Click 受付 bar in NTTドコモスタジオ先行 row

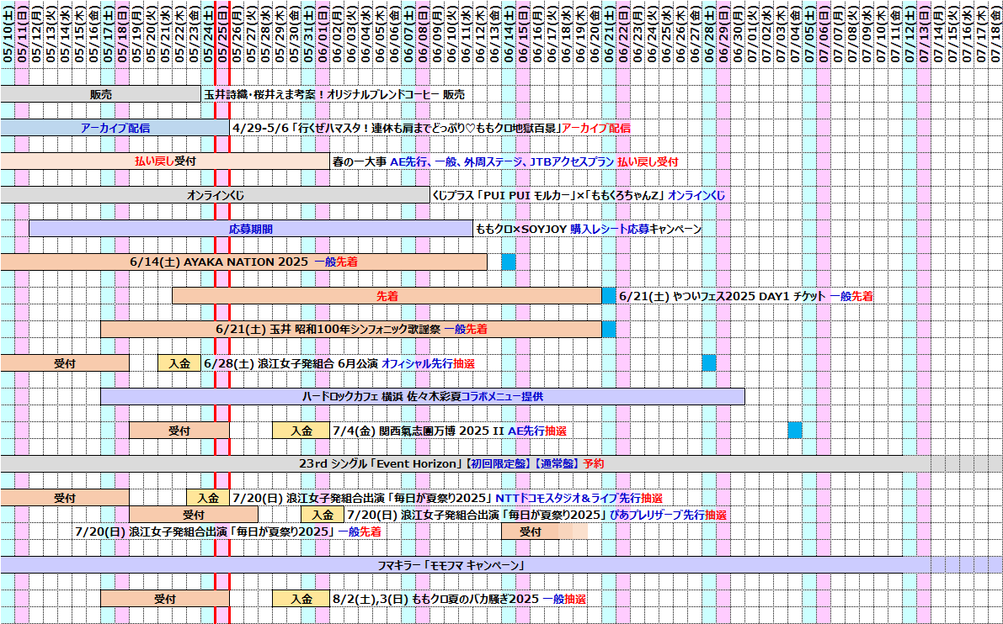tap(65, 498)
